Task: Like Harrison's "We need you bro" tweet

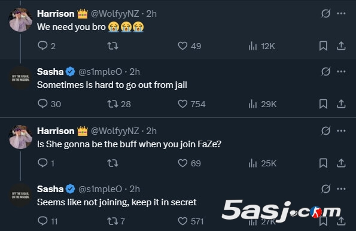Action: coord(189,46)
